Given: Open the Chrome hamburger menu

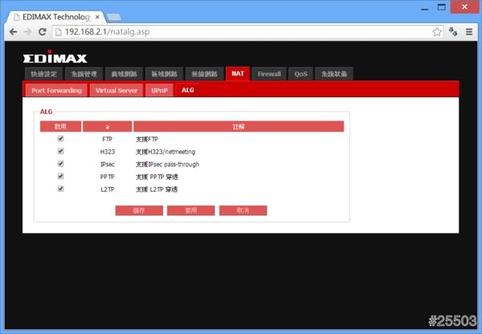Looking at the screenshot, I should pyautogui.click(x=469, y=31).
